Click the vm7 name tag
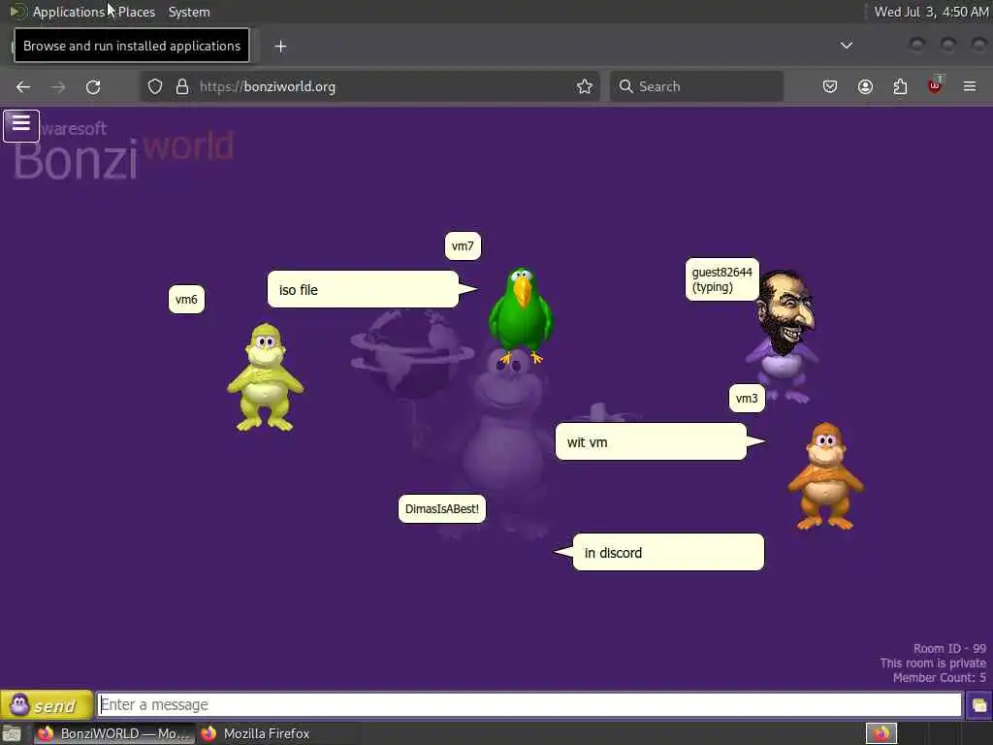This screenshot has width=993, height=745. (463, 245)
